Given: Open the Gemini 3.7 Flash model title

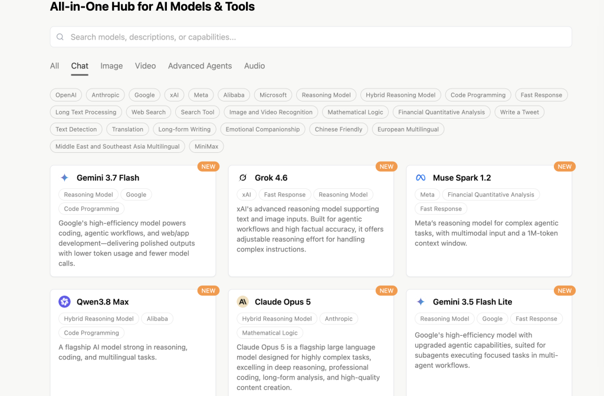Looking at the screenshot, I should [x=108, y=178].
